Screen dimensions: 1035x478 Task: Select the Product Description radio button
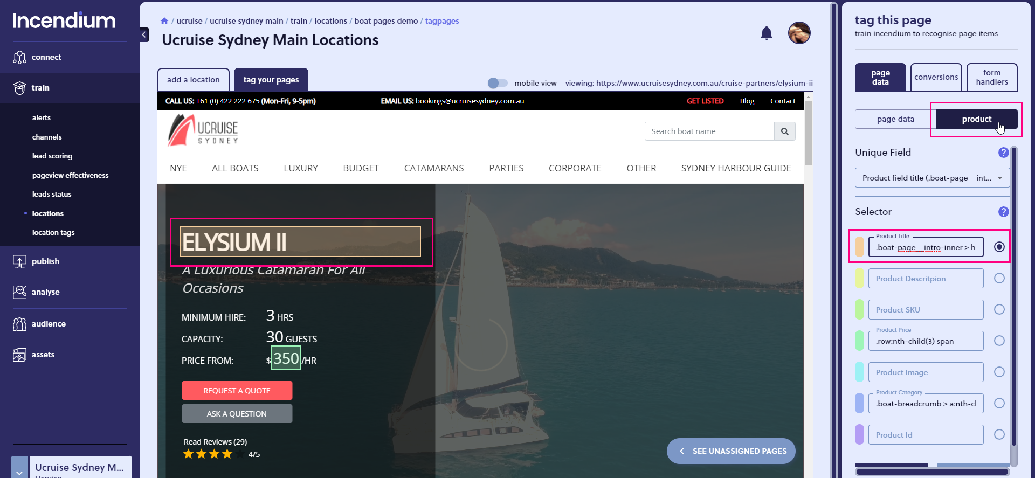999,278
